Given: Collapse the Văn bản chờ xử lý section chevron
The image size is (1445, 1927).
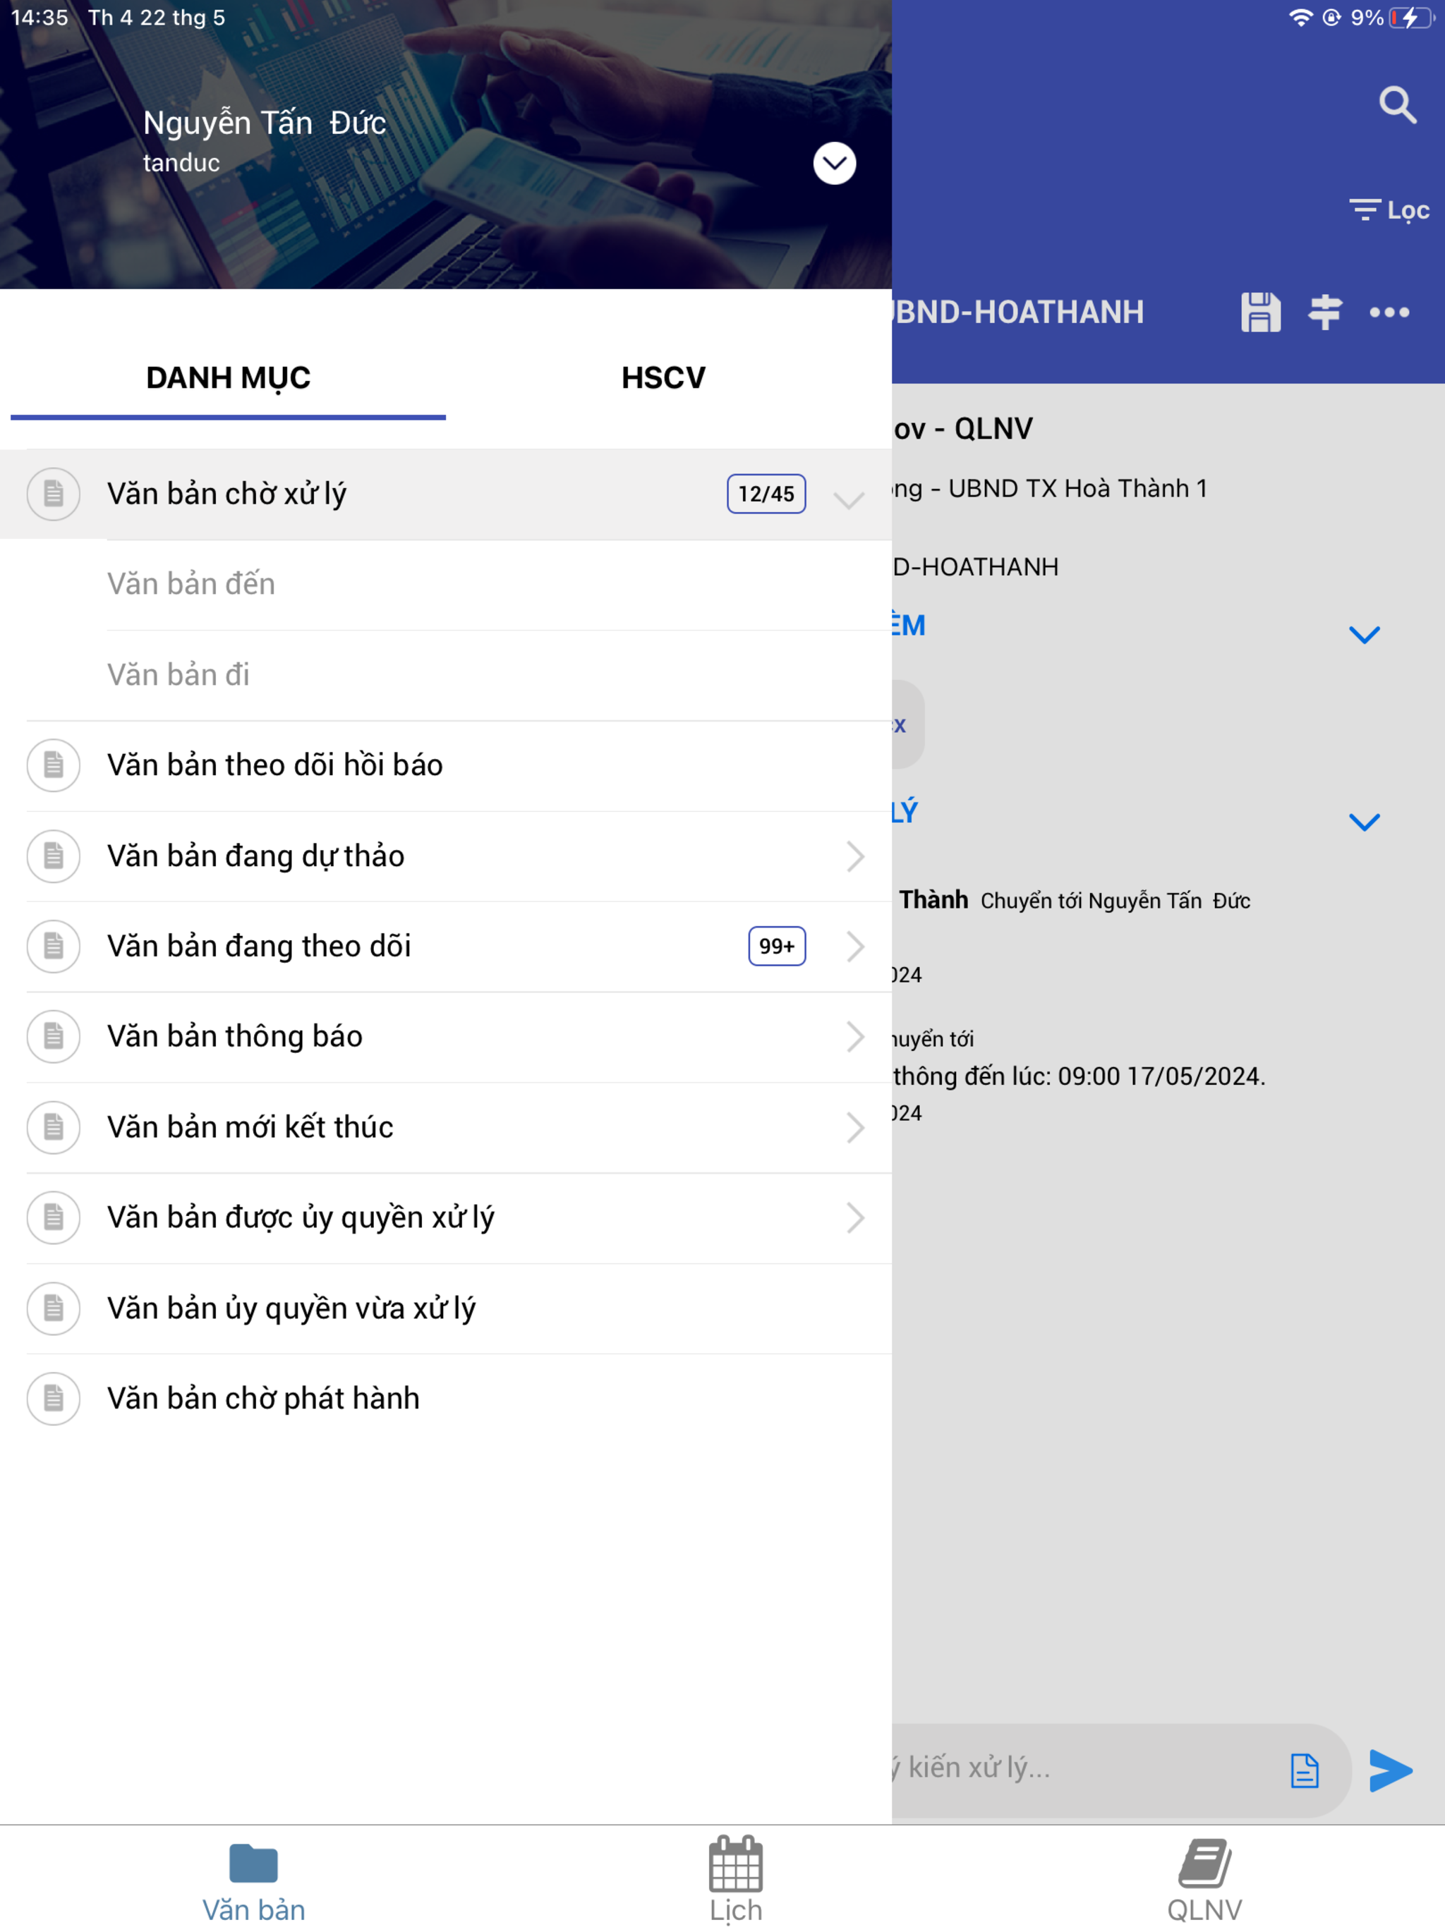Looking at the screenshot, I should pyautogui.click(x=848, y=499).
